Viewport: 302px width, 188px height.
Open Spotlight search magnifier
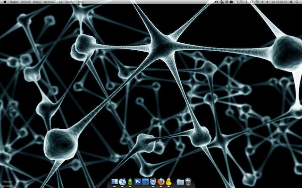298,2
